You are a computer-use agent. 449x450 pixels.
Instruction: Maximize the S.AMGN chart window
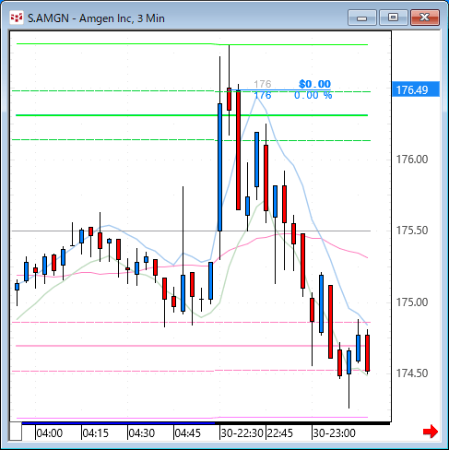(x=393, y=18)
